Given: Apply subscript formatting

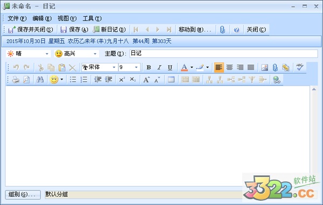Looking at the screenshot, I should click(x=132, y=80).
